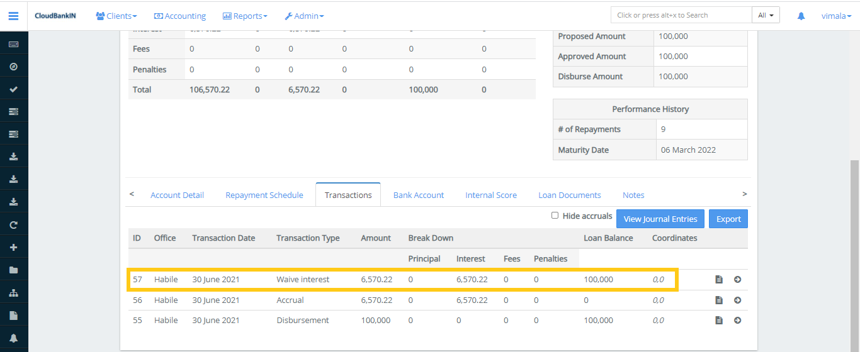Click arrow icon on Disbursement transaction row

click(x=737, y=321)
